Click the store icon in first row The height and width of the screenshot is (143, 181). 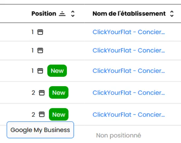40,32
